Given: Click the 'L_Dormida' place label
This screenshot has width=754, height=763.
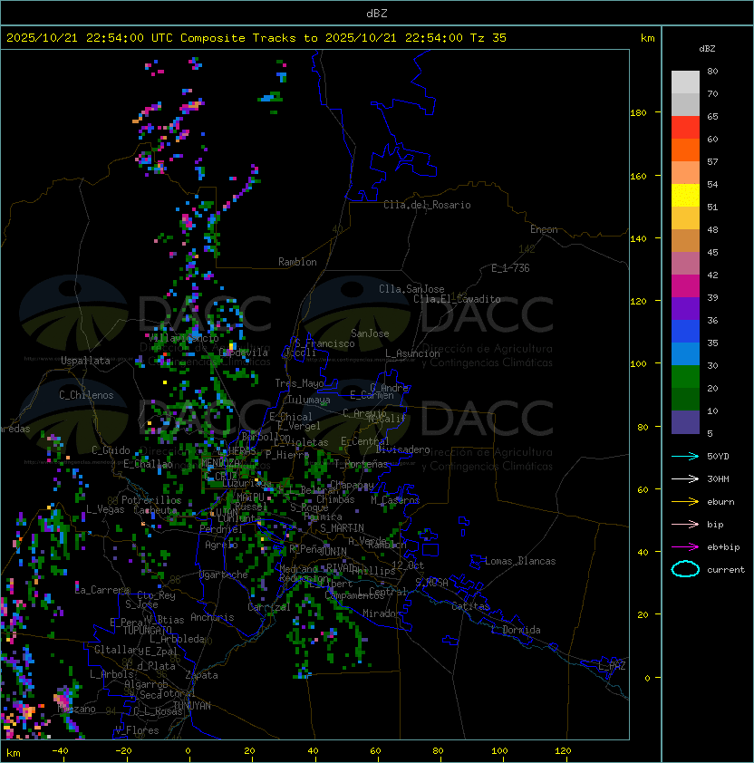Looking at the screenshot, I should tap(516, 630).
